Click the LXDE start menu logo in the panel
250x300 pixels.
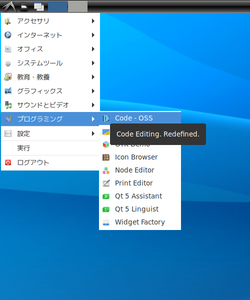coord(9,6)
